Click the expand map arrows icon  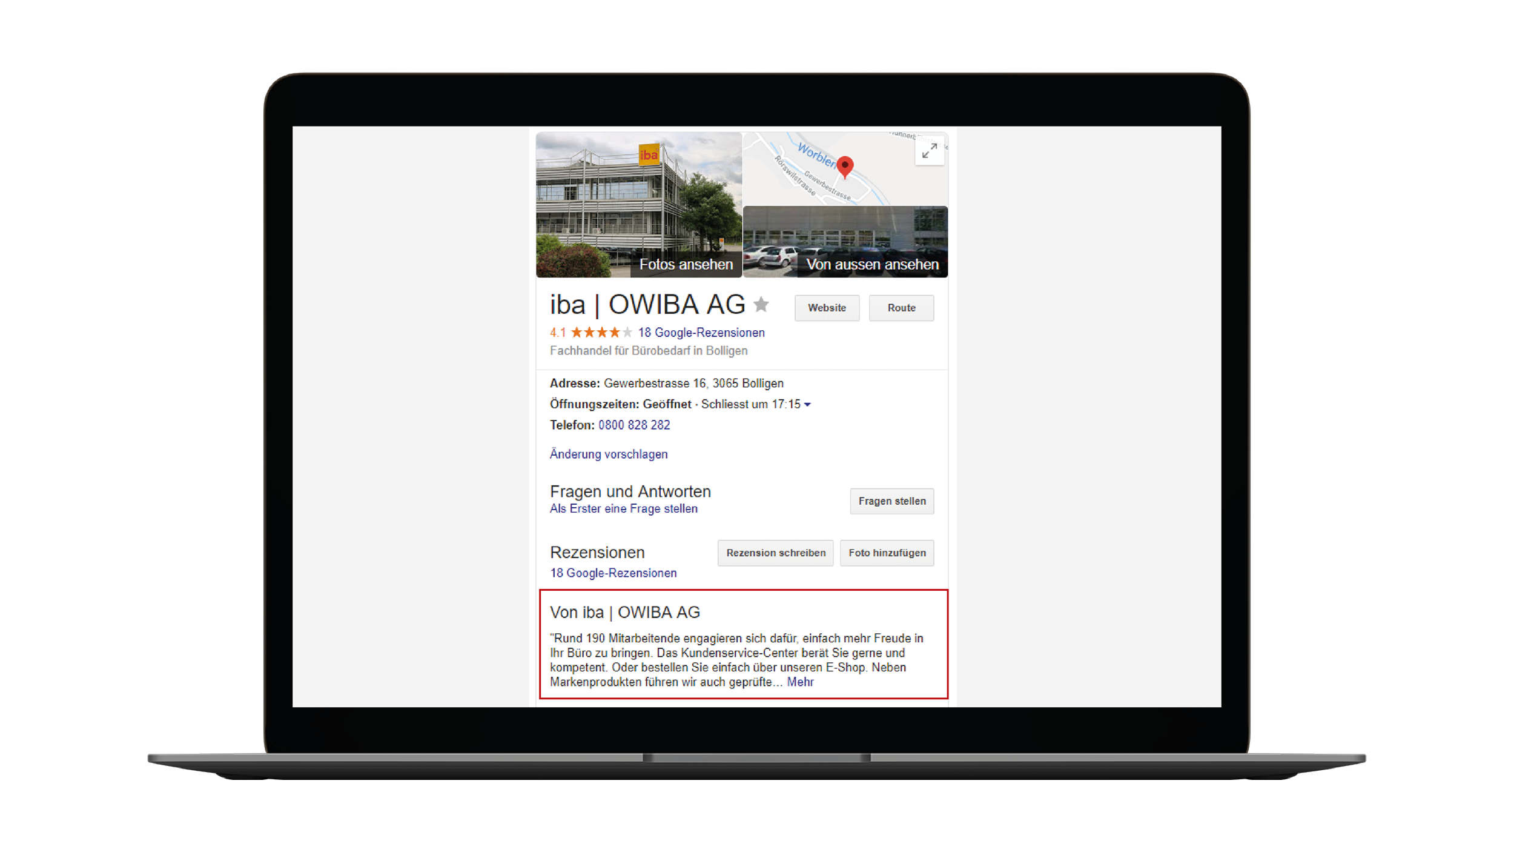[929, 151]
